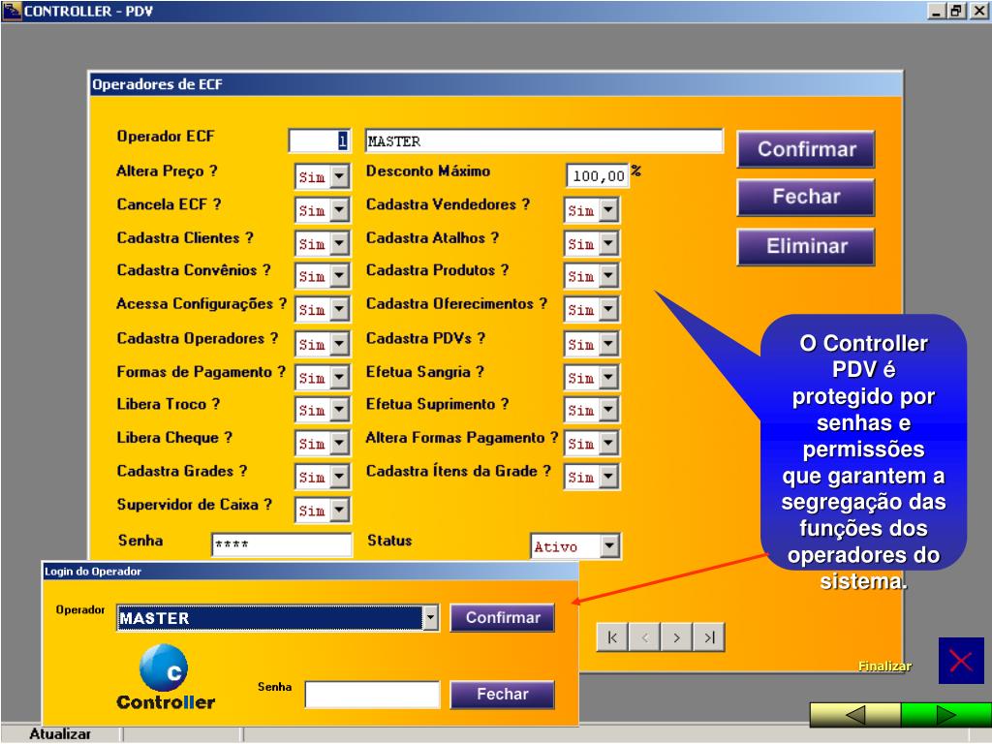Click the Senha field in login window

click(x=372, y=694)
